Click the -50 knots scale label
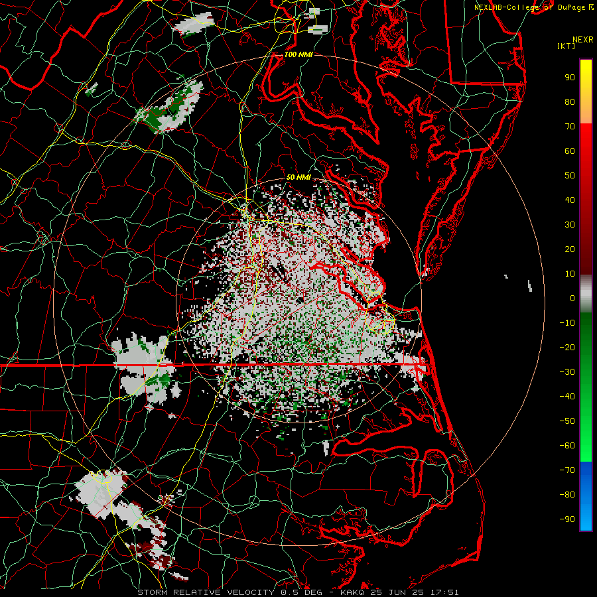The image size is (597, 597). [x=567, y=421]
